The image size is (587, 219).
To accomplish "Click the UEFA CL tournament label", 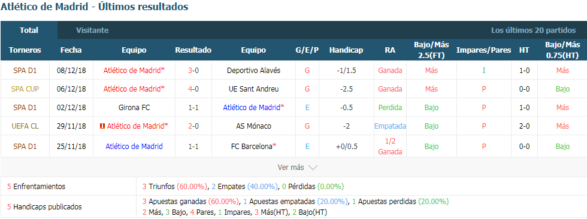I will [x=25, y=126].
